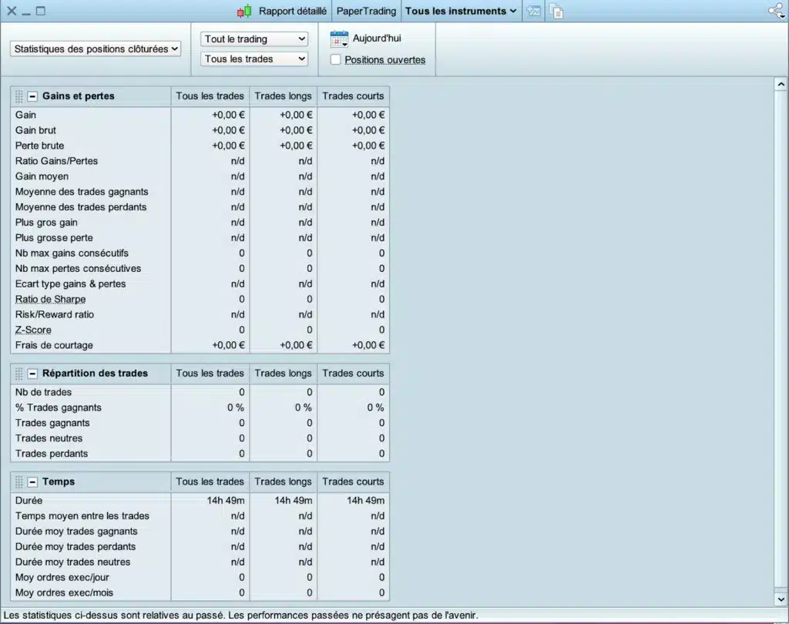The height and width of the screenshot is (624, 789).
Task: Click the chart export icon after Tous les instruments
Action: click(533, 11)
